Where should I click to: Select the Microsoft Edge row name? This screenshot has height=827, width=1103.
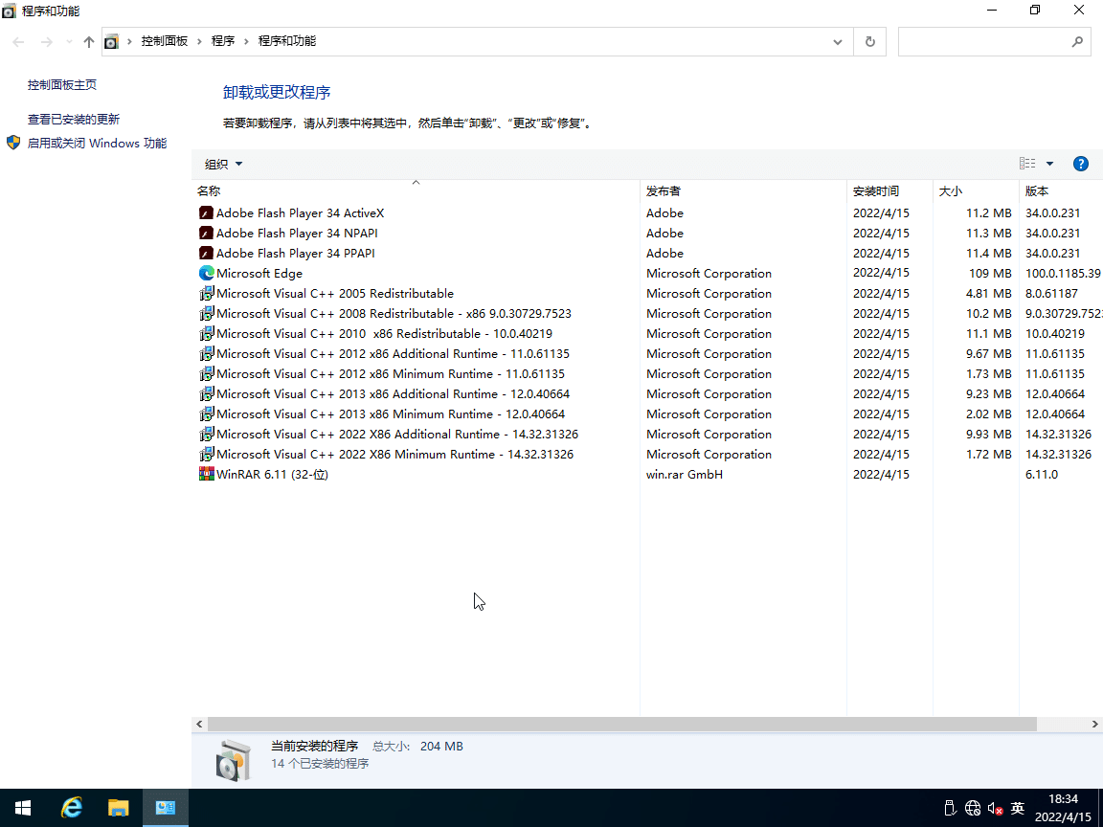pos(259,274)
